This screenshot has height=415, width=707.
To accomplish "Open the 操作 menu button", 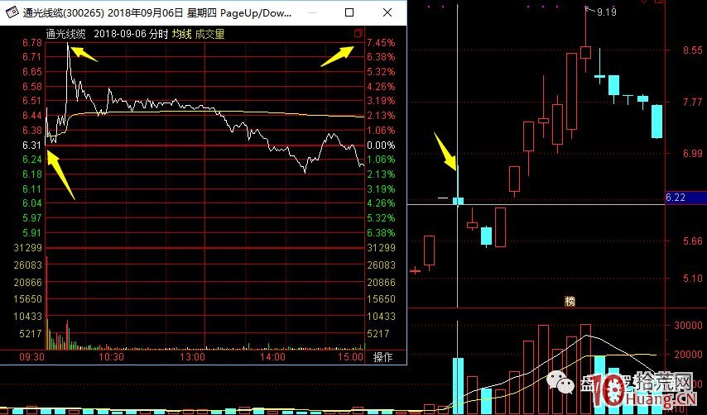I will [382, 357].
